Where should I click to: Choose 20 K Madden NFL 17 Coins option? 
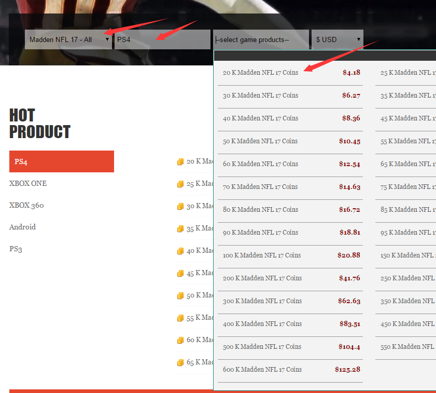[x=290, y=73]
